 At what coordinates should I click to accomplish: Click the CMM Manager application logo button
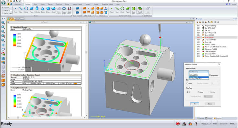(x=3, y=3)
